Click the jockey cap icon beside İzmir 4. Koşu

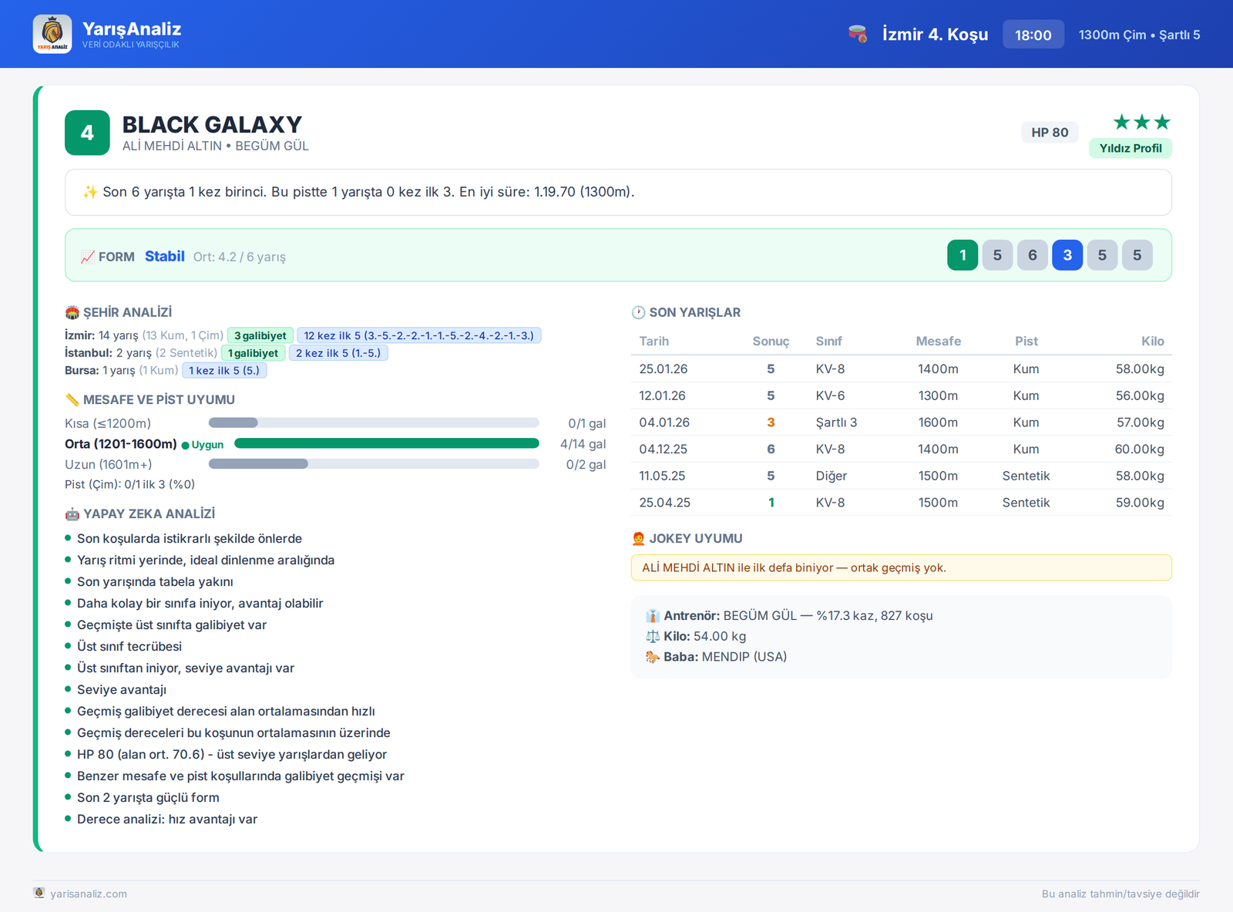(858, 35)
